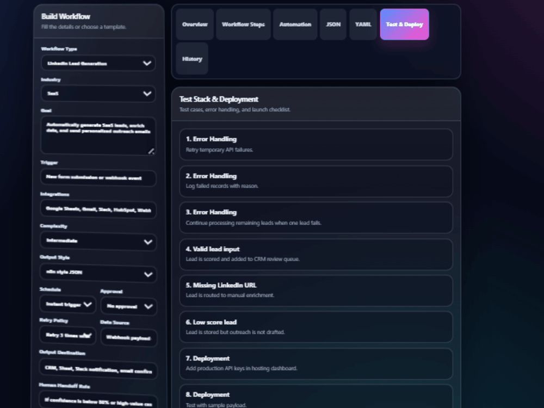This screenshot has height=408, width=544.
Task: Click the Retry Policy input field
Action: [67, 336]
